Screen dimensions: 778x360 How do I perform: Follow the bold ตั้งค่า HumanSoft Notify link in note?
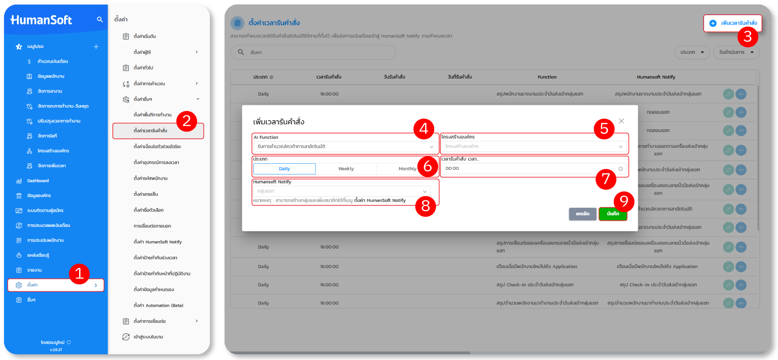[380, 201]
